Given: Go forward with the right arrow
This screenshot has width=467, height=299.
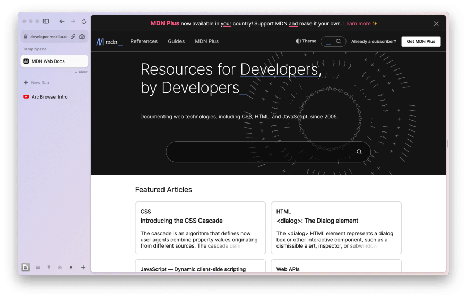Looking at the screenshot, I should pyautogui.click(x=73, y=21).
